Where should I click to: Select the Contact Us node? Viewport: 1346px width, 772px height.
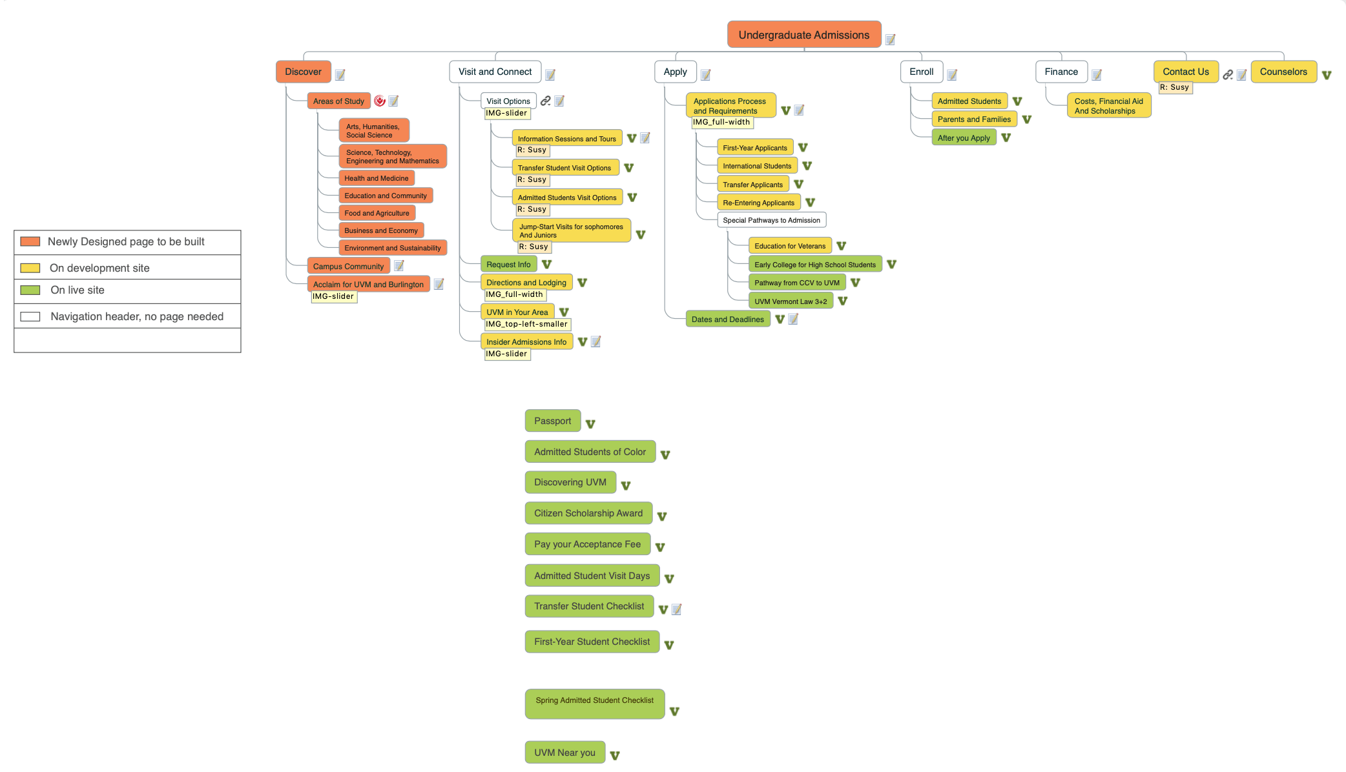click(1186, 72)
